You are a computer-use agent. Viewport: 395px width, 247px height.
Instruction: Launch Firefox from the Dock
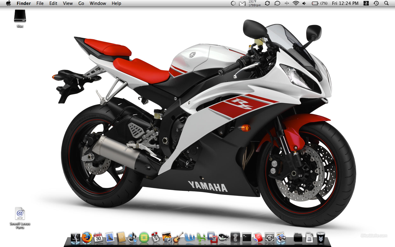click(87, 237)
